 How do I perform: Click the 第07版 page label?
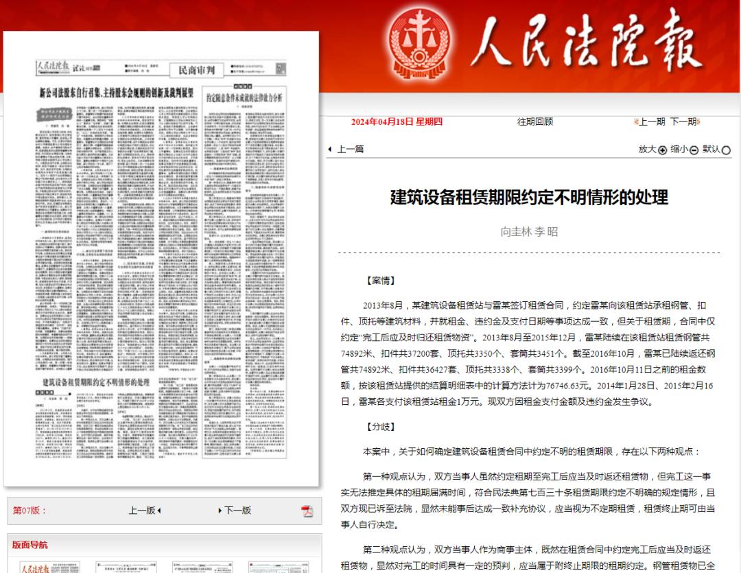[x=30, y=511]
